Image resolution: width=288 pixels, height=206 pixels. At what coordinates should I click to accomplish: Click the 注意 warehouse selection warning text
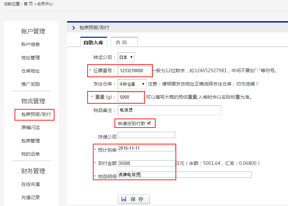click(203, 84)
